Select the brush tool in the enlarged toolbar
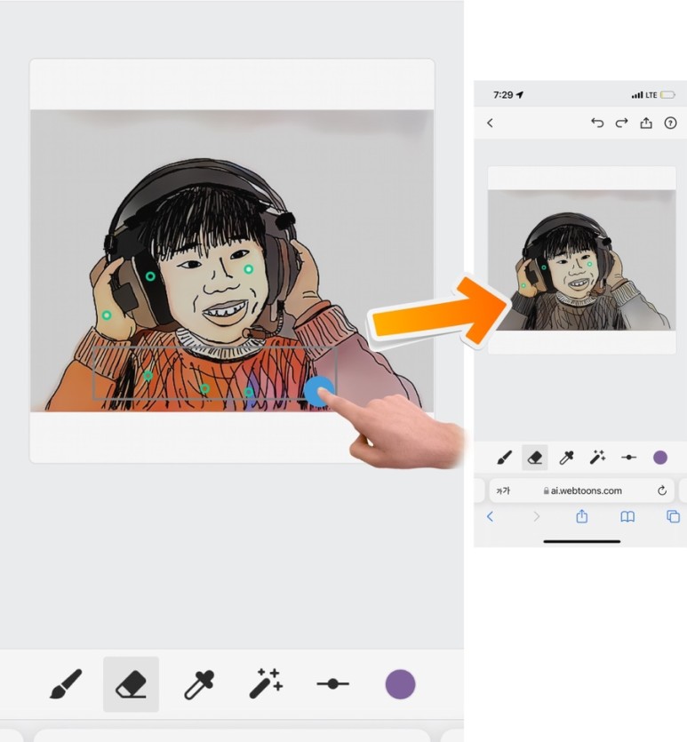The width and height of the screenshot is (687, 742). pyautogui.click(x=66, y=683)
